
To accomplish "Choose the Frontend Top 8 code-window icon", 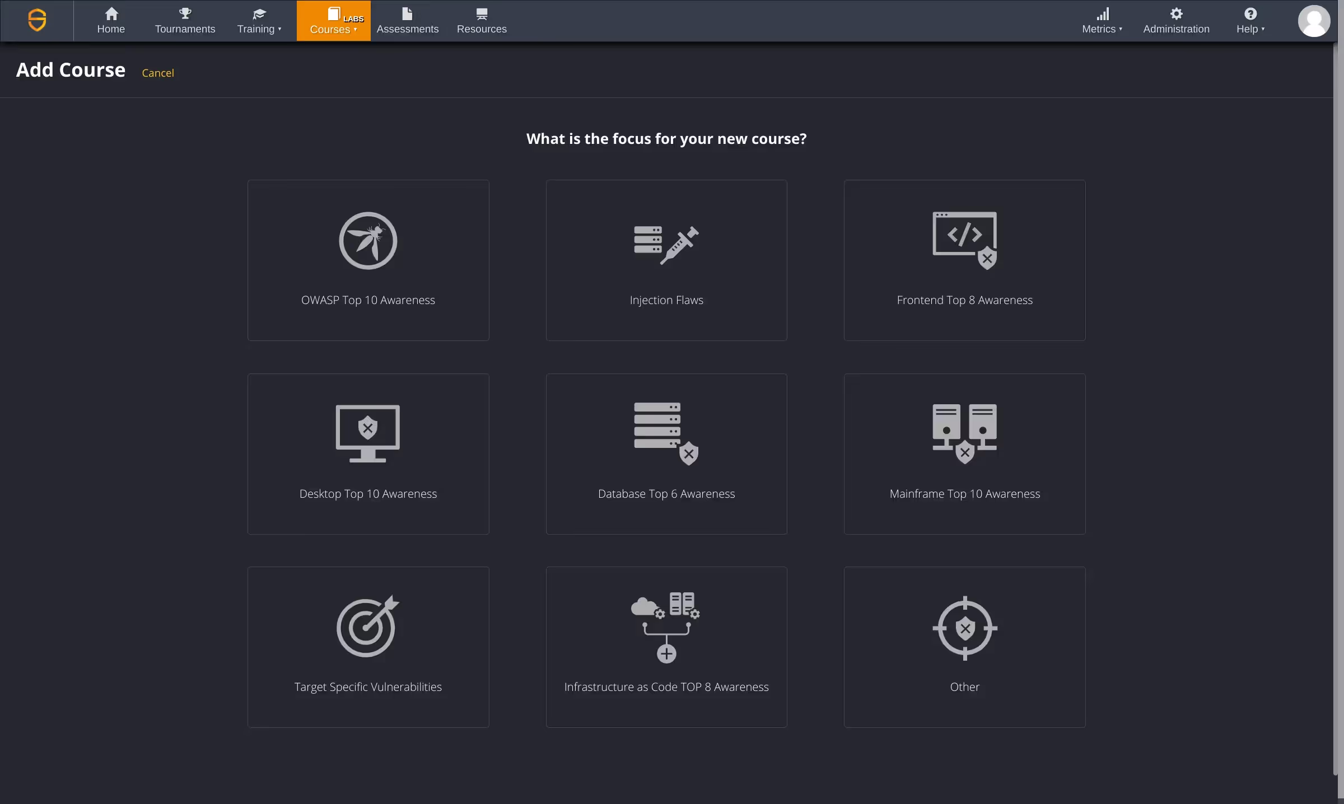I will coord(964,240).
